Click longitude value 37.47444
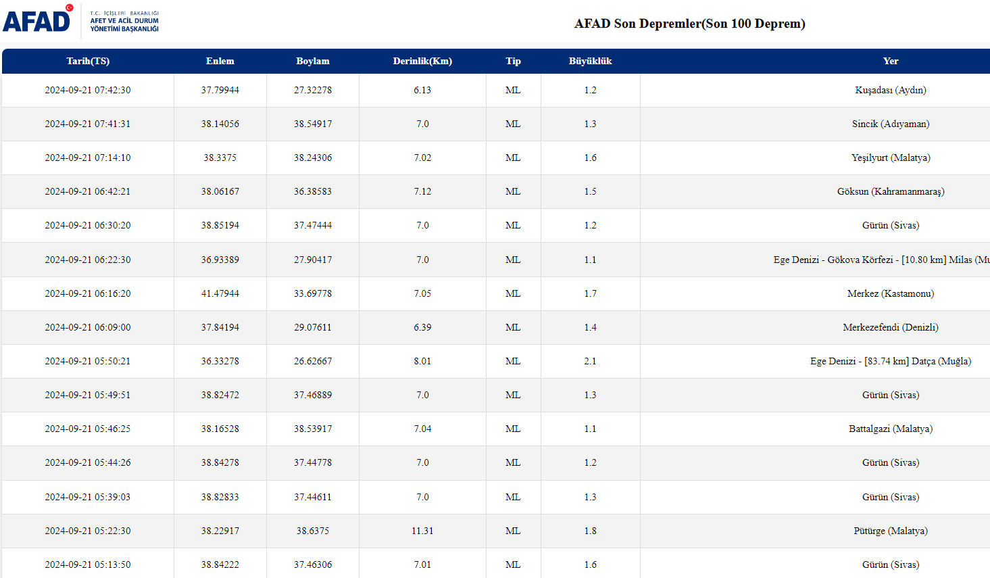This screenshot has height=578, width=990. (x=313, y=225)
